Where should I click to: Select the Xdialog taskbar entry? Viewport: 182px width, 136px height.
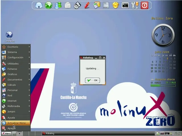click(x=98, y=133)
